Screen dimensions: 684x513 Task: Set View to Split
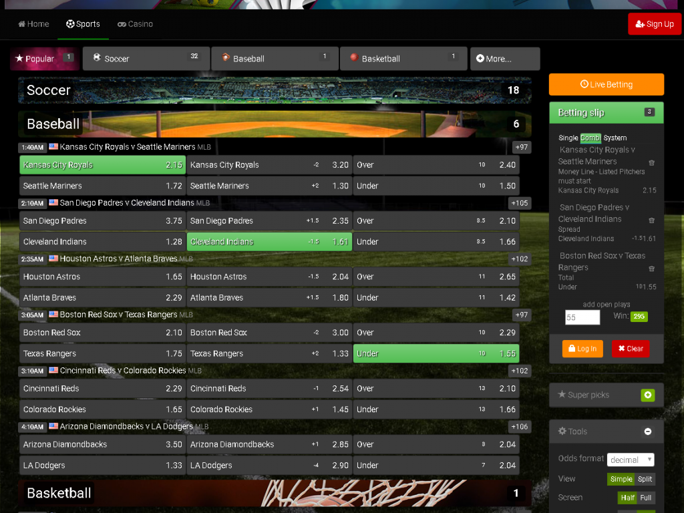pos(645,479)
